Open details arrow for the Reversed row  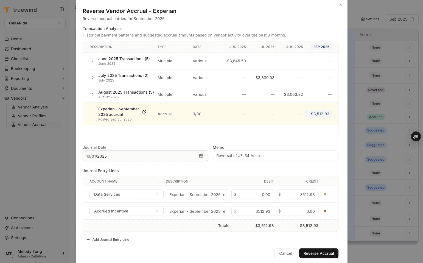click(410, 90)
